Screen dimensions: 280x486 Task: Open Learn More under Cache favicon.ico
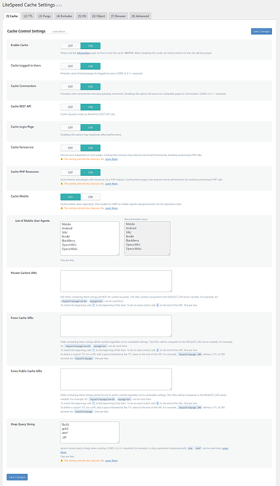pos(111,159)
